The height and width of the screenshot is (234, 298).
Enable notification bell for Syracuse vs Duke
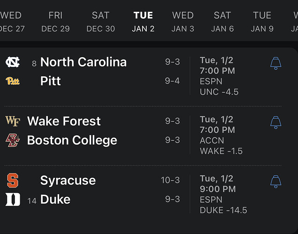pos(276,181)
